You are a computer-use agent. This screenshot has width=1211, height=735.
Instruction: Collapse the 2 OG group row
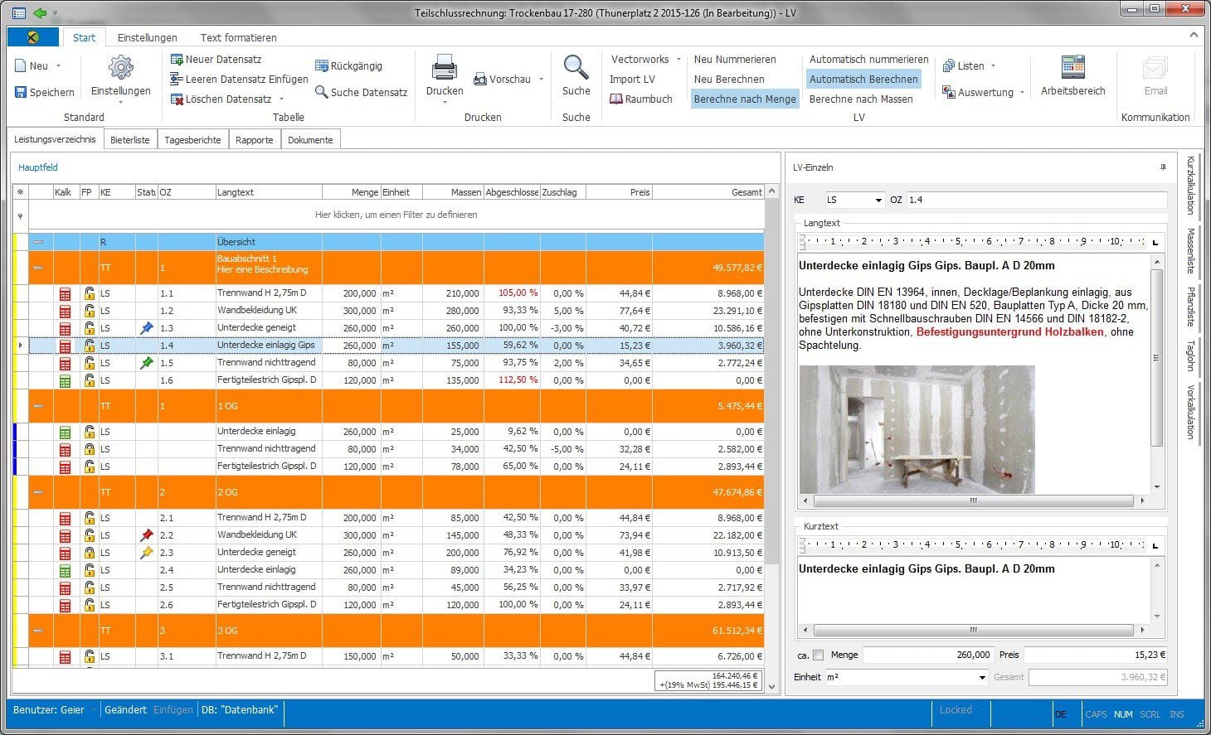click(38, 492)
